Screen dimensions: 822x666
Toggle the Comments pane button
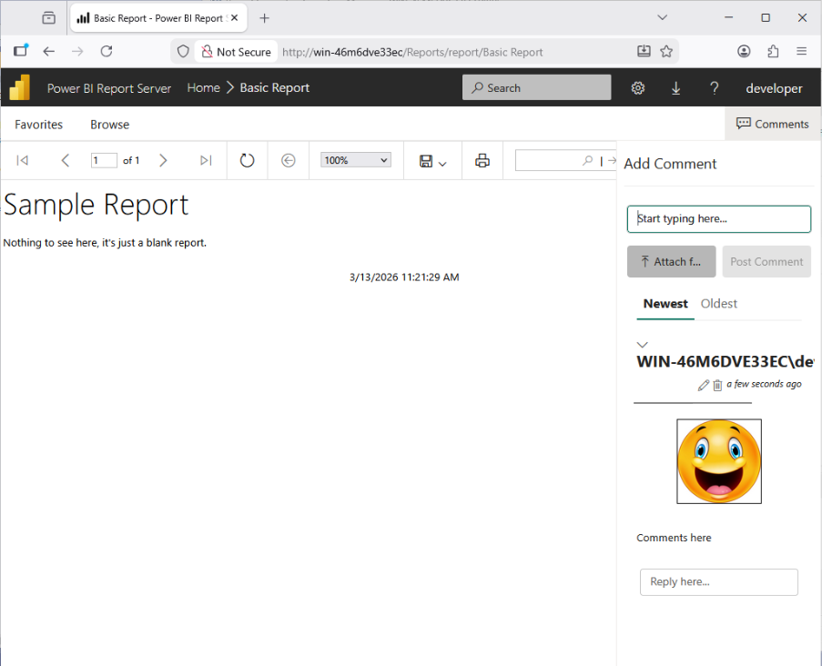(x=772, y=124)
